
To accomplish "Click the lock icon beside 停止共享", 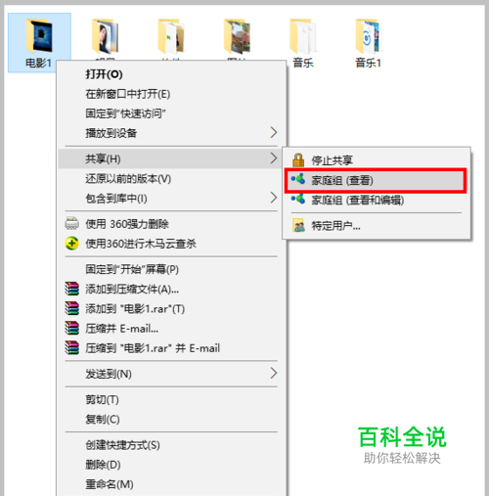I will [298, 160].
